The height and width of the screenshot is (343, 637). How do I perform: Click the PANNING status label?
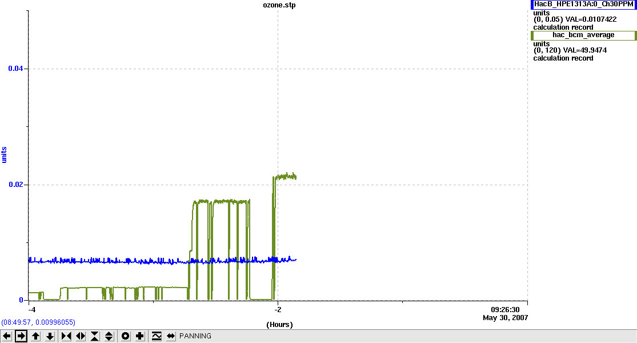point(195,336)
